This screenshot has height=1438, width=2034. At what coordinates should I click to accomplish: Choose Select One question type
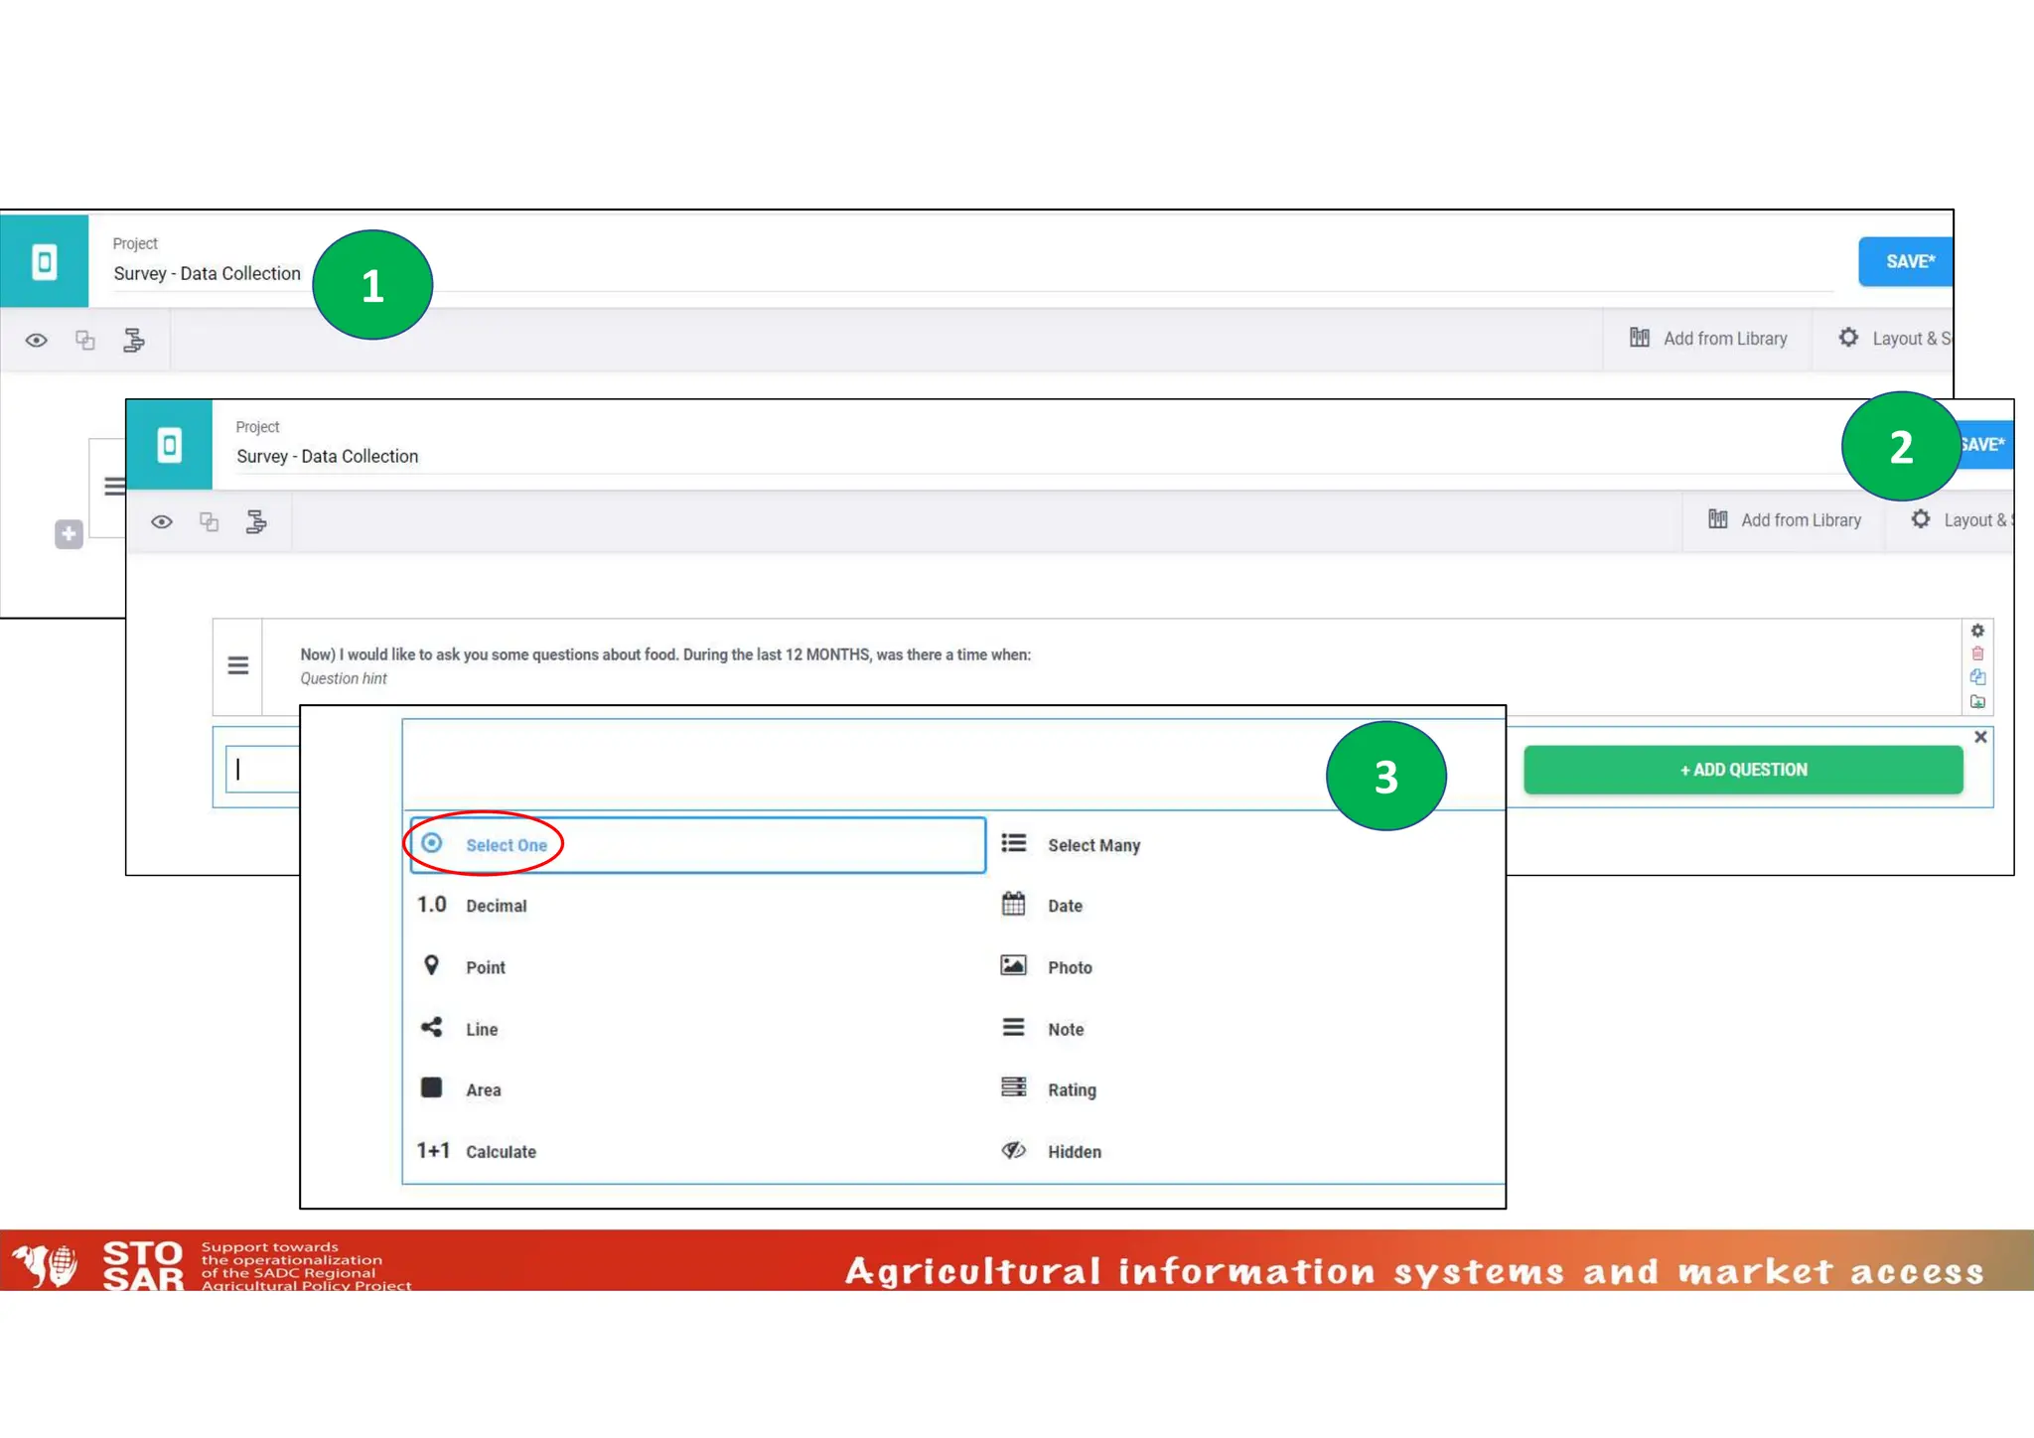pos(506,845)
